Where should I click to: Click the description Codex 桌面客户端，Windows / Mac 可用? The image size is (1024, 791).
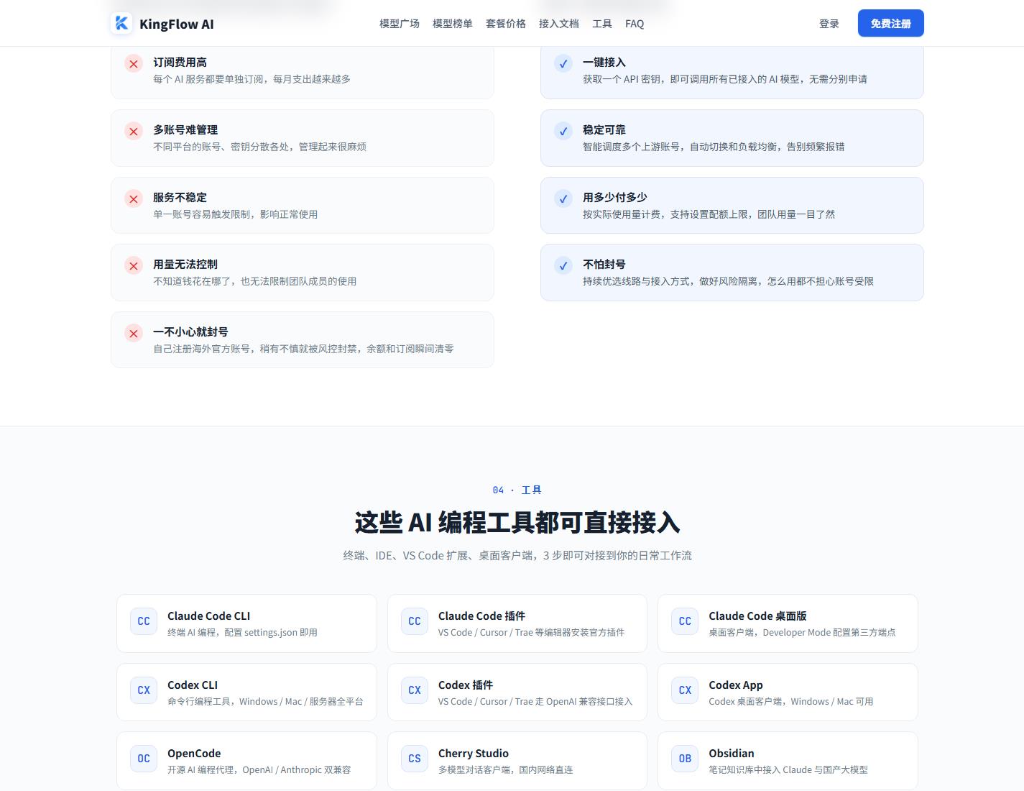tap(791, 702)
